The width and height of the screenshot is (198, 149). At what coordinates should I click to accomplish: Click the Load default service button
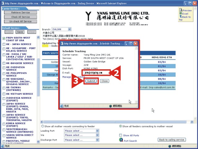[9, 32]
